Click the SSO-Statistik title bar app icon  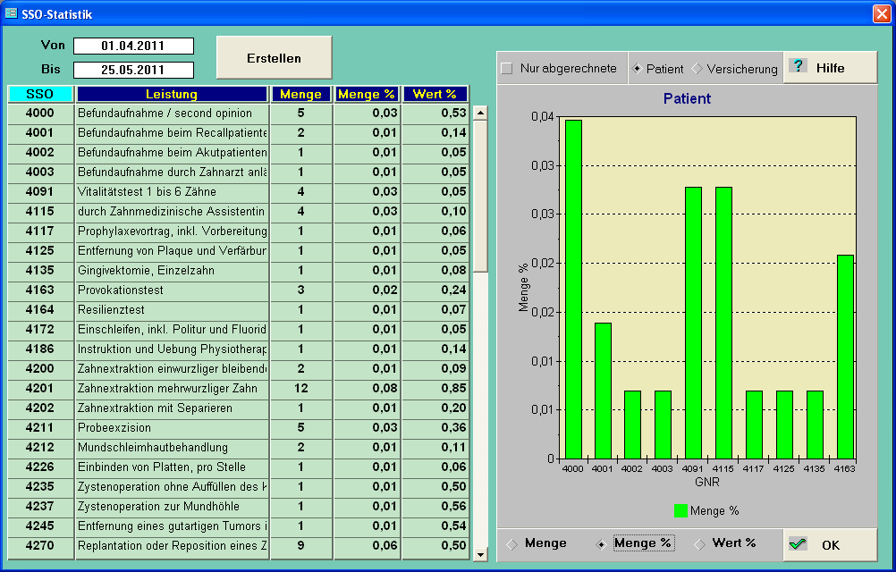[x=11, y=14]
